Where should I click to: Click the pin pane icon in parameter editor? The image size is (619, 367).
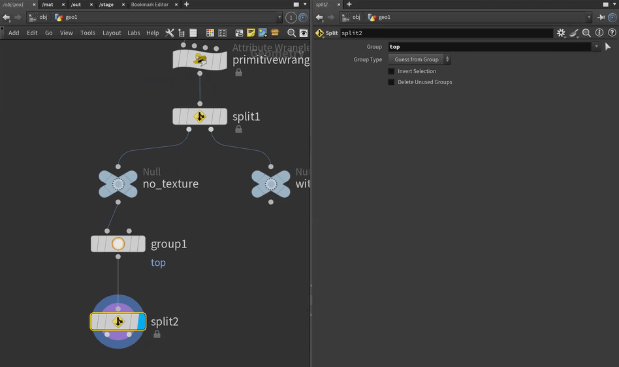point(601,18)
